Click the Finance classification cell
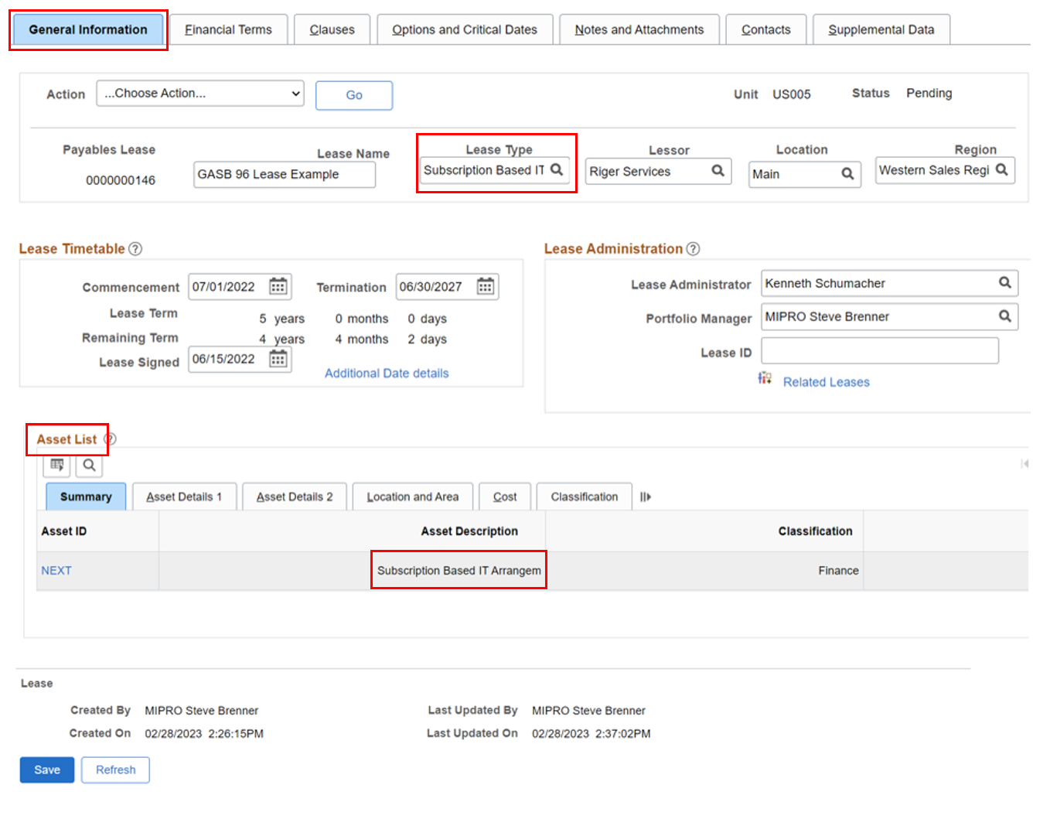 point(839,571)
